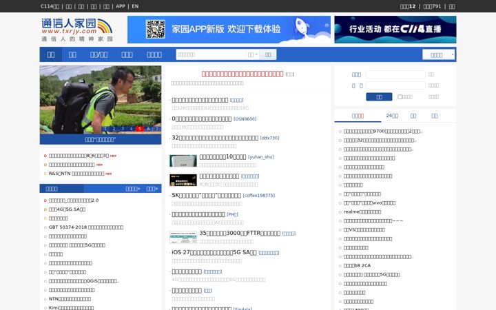Click the slideshow photo of man with backpack
The image size is (496, 310).
101,100
